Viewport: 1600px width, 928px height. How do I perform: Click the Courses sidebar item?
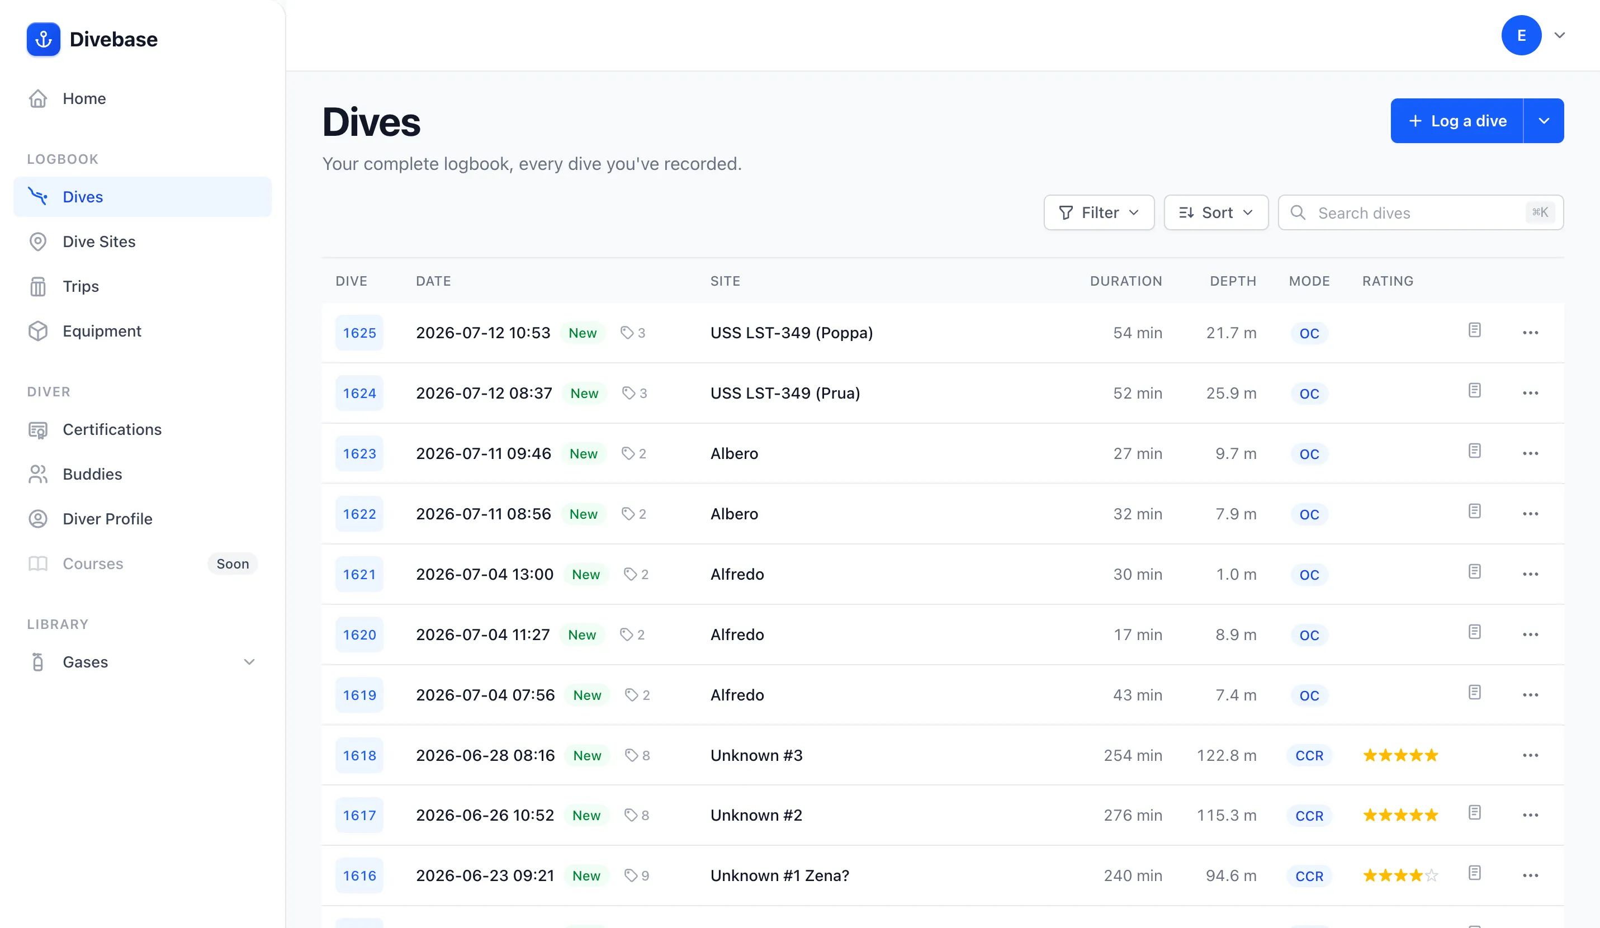tap(142, 564)
